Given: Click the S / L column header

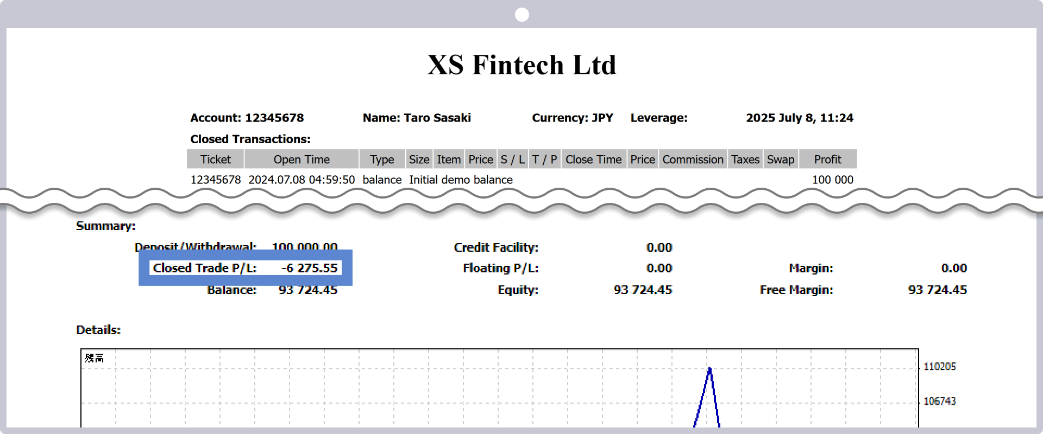Looking at the screenshot, I should (513, 159).
